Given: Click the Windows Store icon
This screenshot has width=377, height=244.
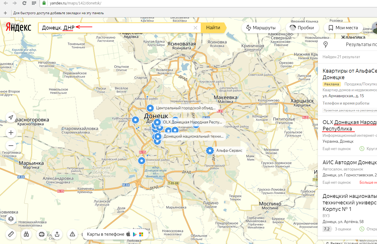Looking at the screenshot, I should (141, 234).
